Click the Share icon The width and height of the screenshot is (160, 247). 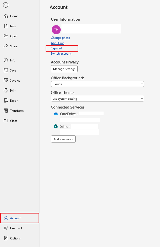coord(5,46)
